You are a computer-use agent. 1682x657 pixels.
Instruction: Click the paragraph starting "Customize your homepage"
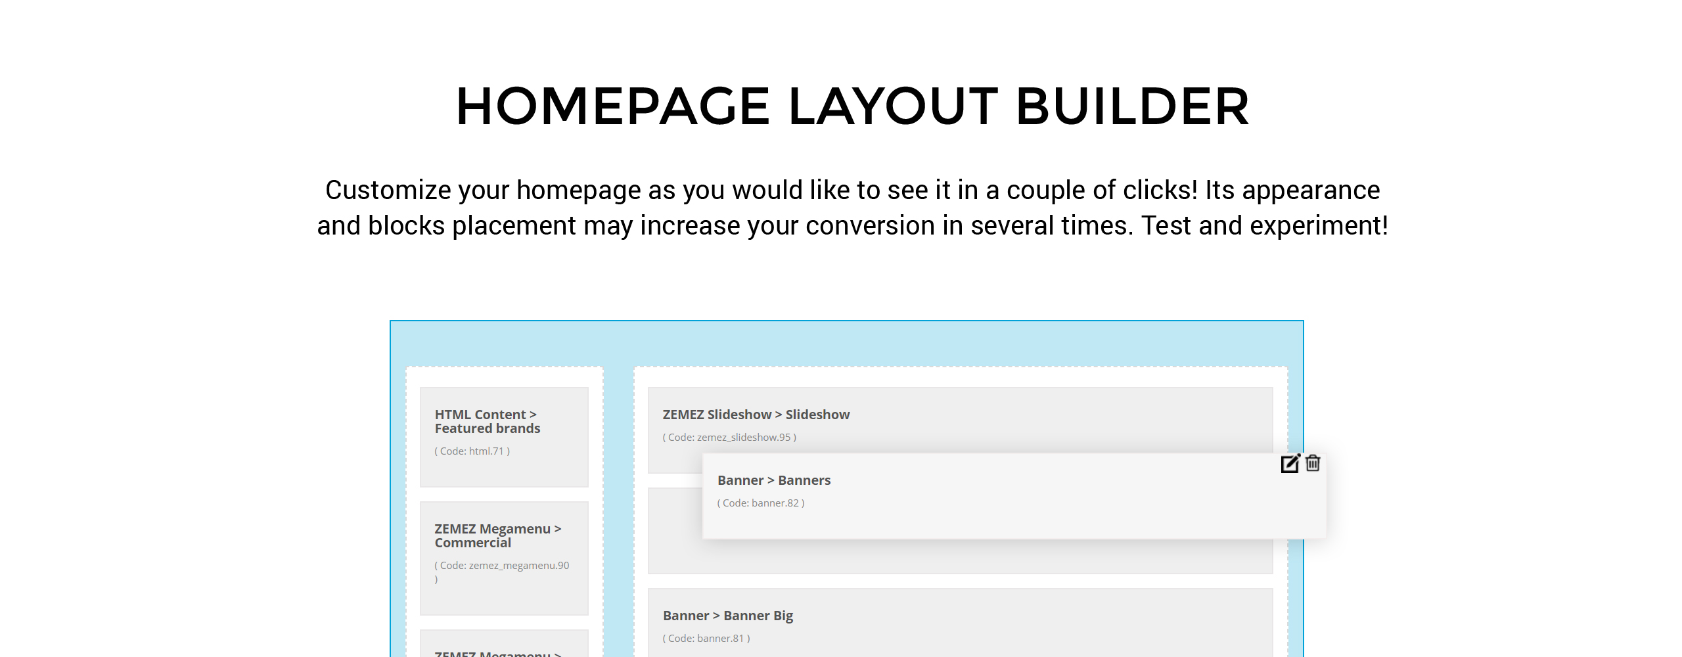(853, 208)
